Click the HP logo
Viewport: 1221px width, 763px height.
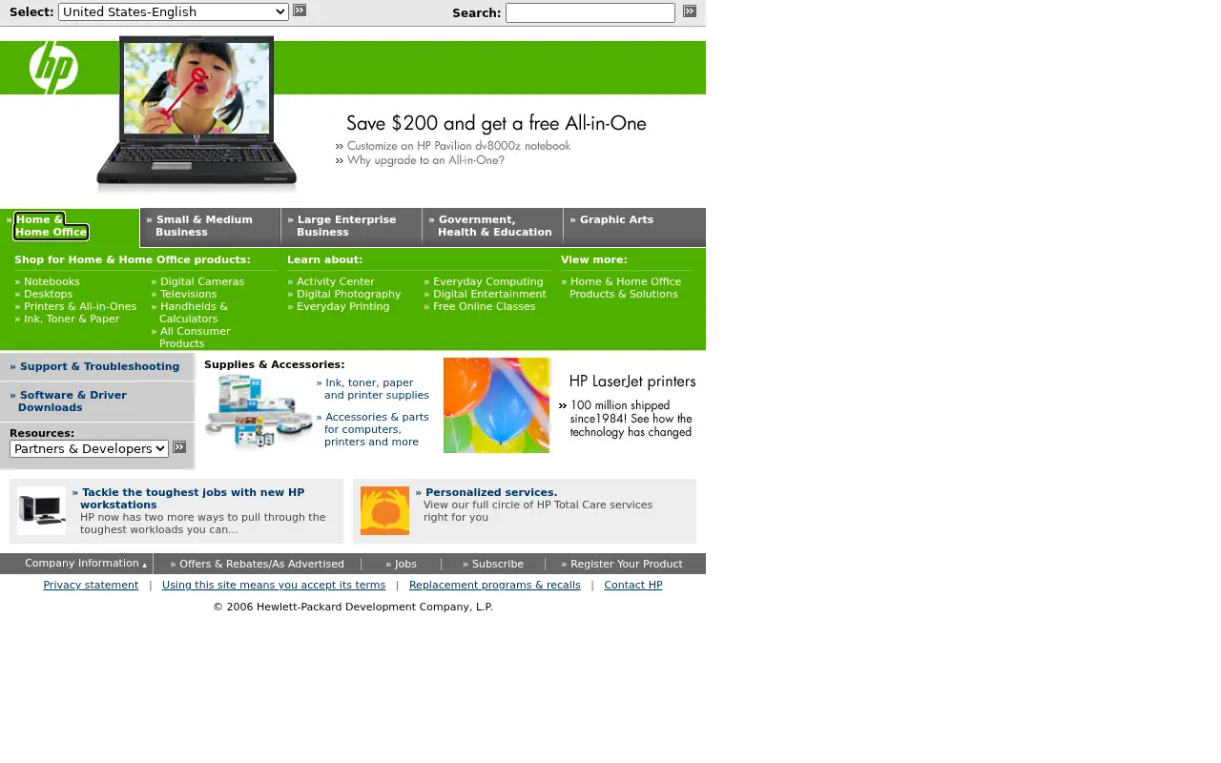click(x=53, y=68)
